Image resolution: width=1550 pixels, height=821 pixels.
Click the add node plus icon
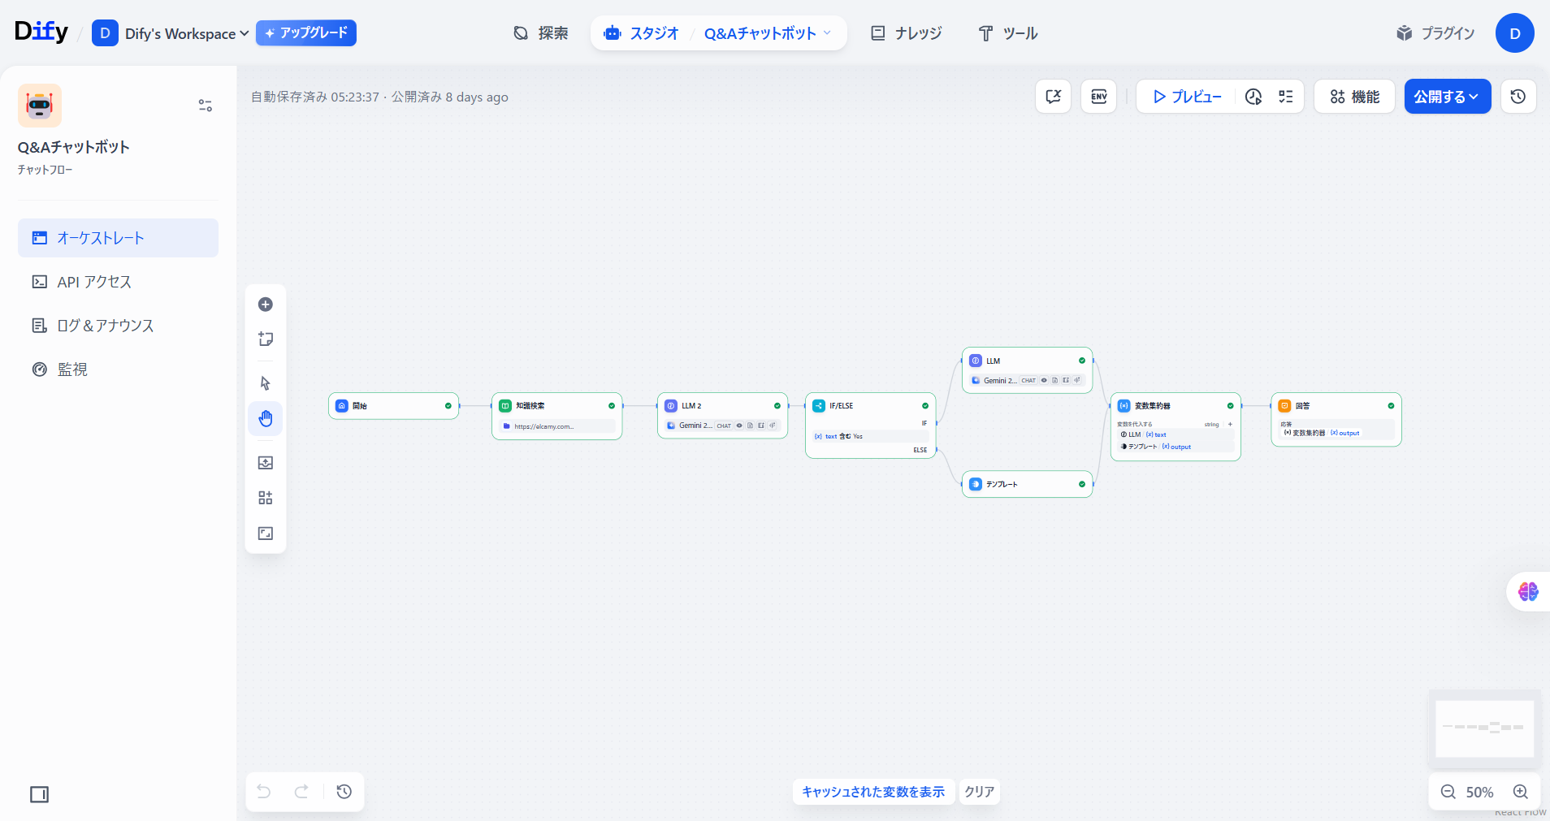[266, 305]
